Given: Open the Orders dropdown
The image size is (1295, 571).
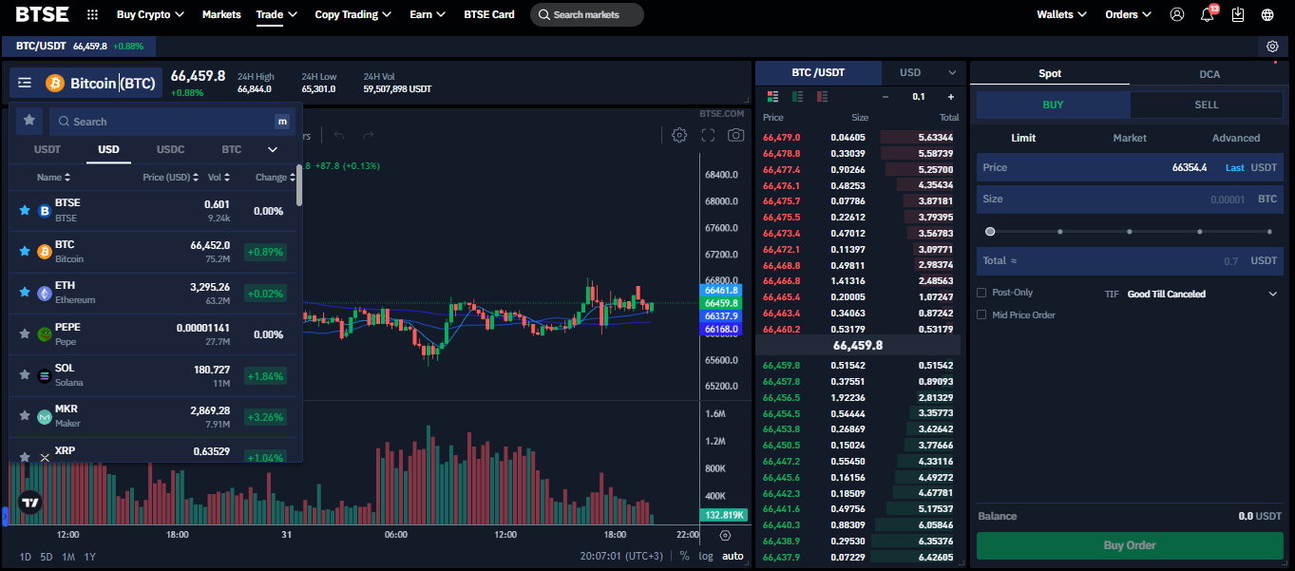Looking at the screenshot, I should coord(1128,14).
